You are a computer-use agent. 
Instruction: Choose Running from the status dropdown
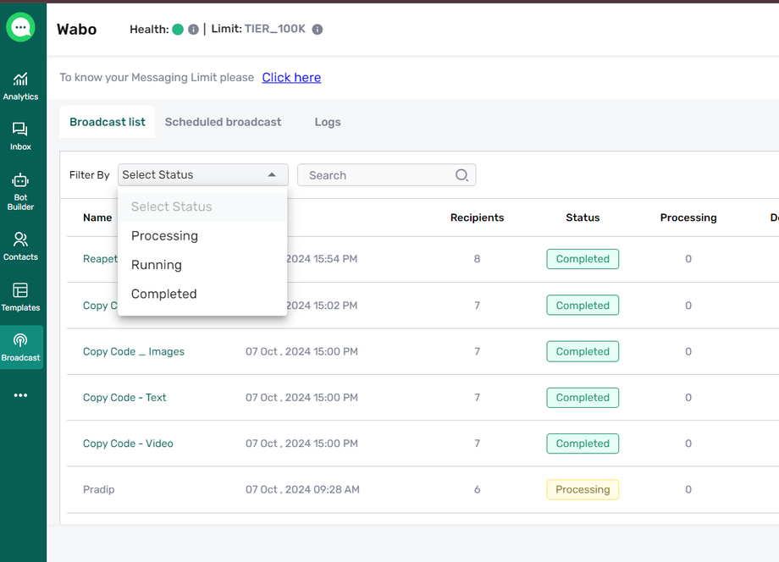(x=157, y=265)
